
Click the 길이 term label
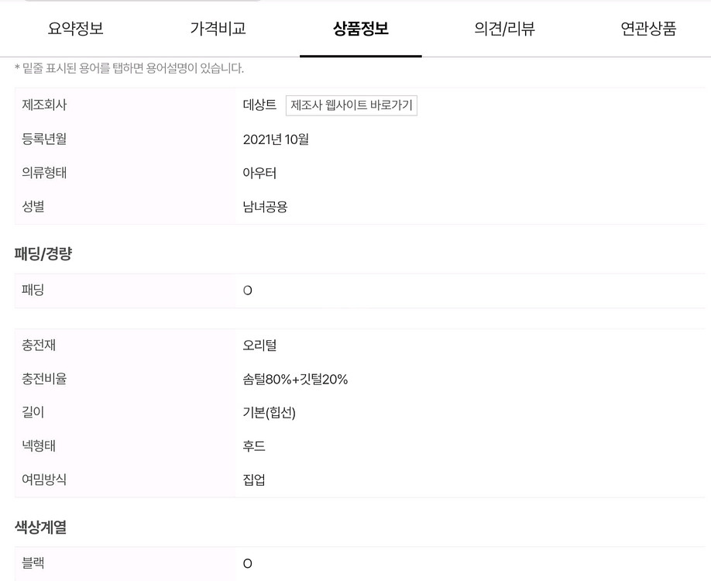[33, 412]
